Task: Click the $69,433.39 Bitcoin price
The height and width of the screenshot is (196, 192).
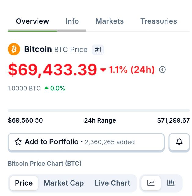Action: pos(53,70)
